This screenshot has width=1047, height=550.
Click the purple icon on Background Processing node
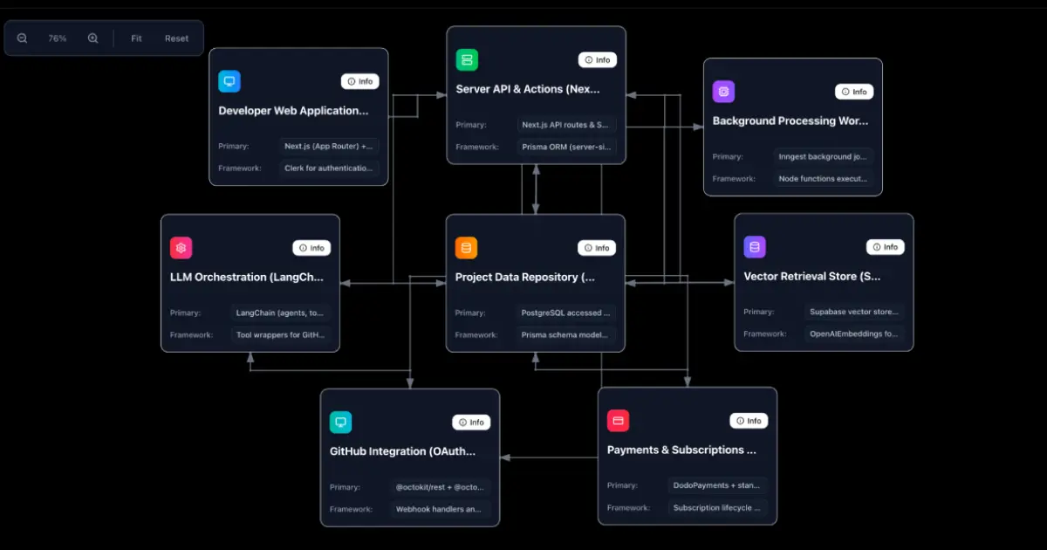tap(723, 92)
